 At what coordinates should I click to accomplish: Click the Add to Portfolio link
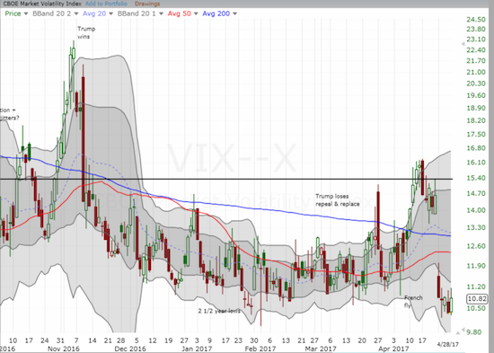point(106,4)
